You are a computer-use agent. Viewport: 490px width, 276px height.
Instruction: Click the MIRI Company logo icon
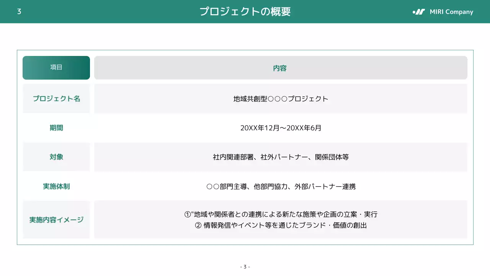[x=419, y=12]
